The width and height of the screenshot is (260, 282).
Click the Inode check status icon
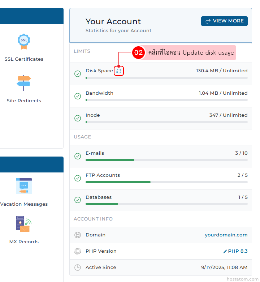pyautogui.click(x=78, y=118)
